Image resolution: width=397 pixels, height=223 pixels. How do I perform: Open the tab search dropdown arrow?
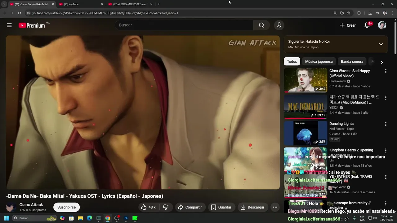coord(4,4)
